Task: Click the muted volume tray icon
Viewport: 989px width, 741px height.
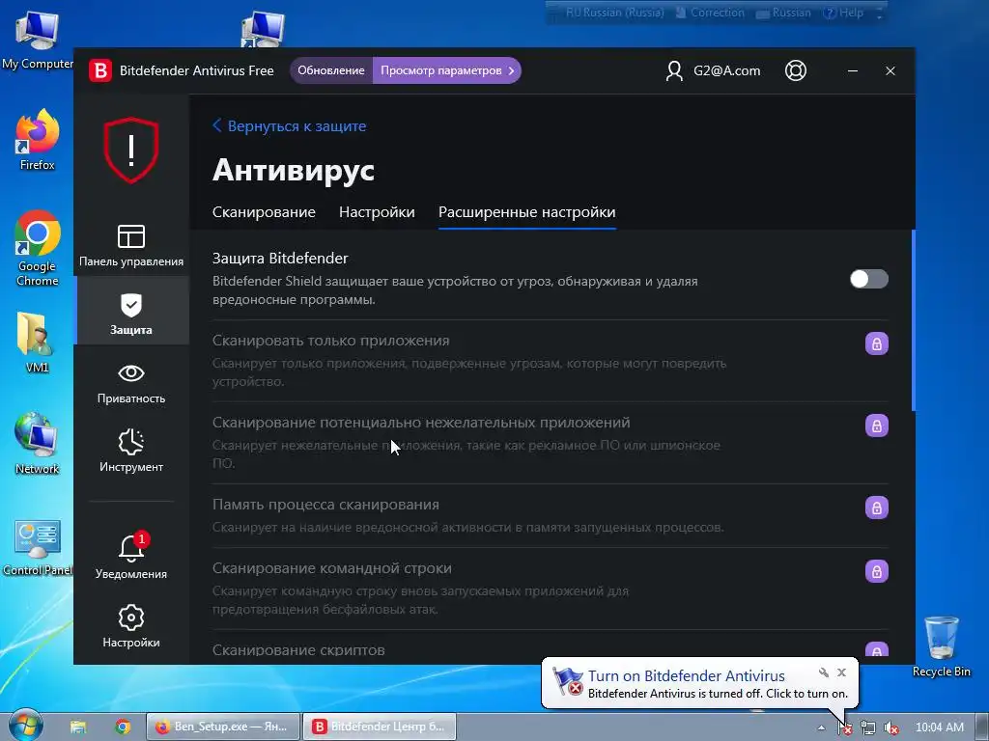Action: point(891,727)
